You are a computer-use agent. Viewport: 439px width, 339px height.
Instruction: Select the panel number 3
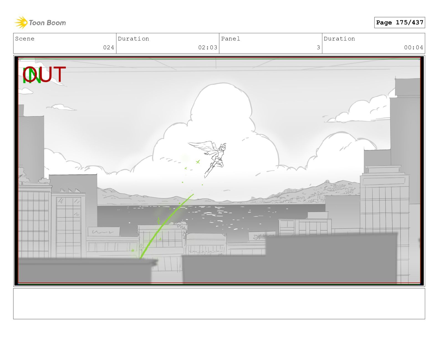pos(318,47)
